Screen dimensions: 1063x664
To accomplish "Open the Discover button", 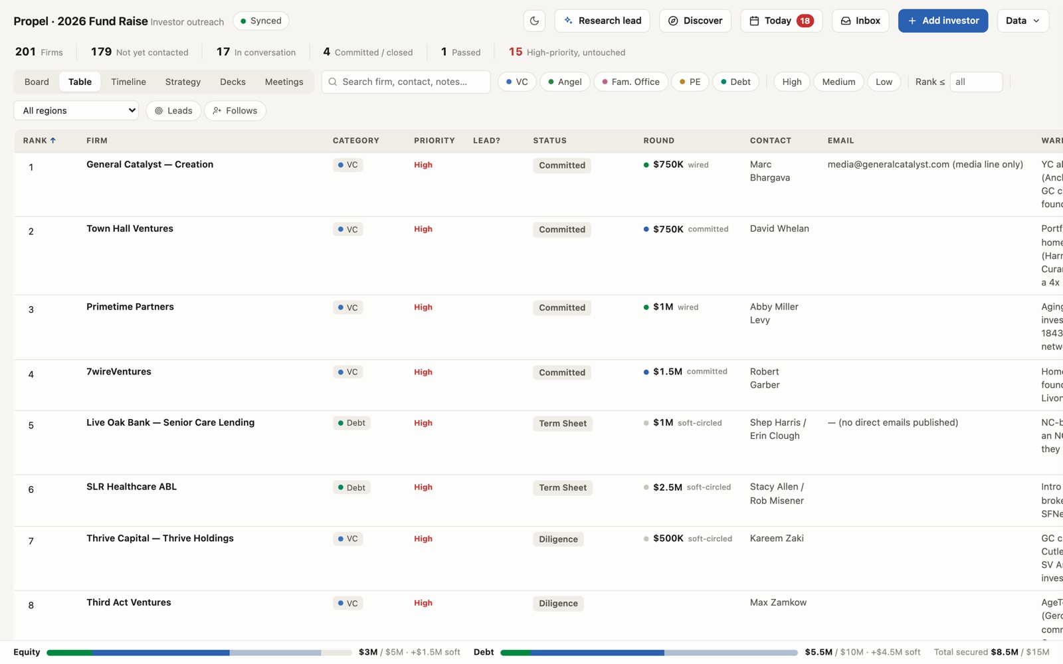I will [695, 21].
